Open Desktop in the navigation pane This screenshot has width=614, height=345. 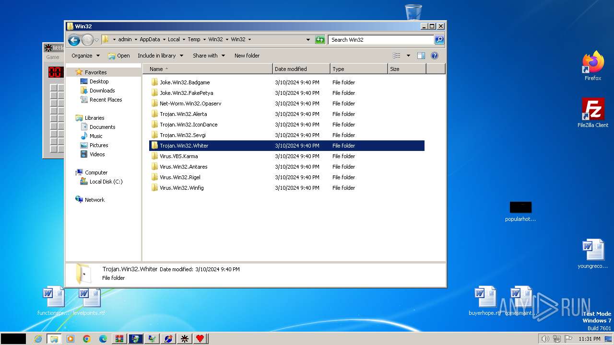(99, 81)
